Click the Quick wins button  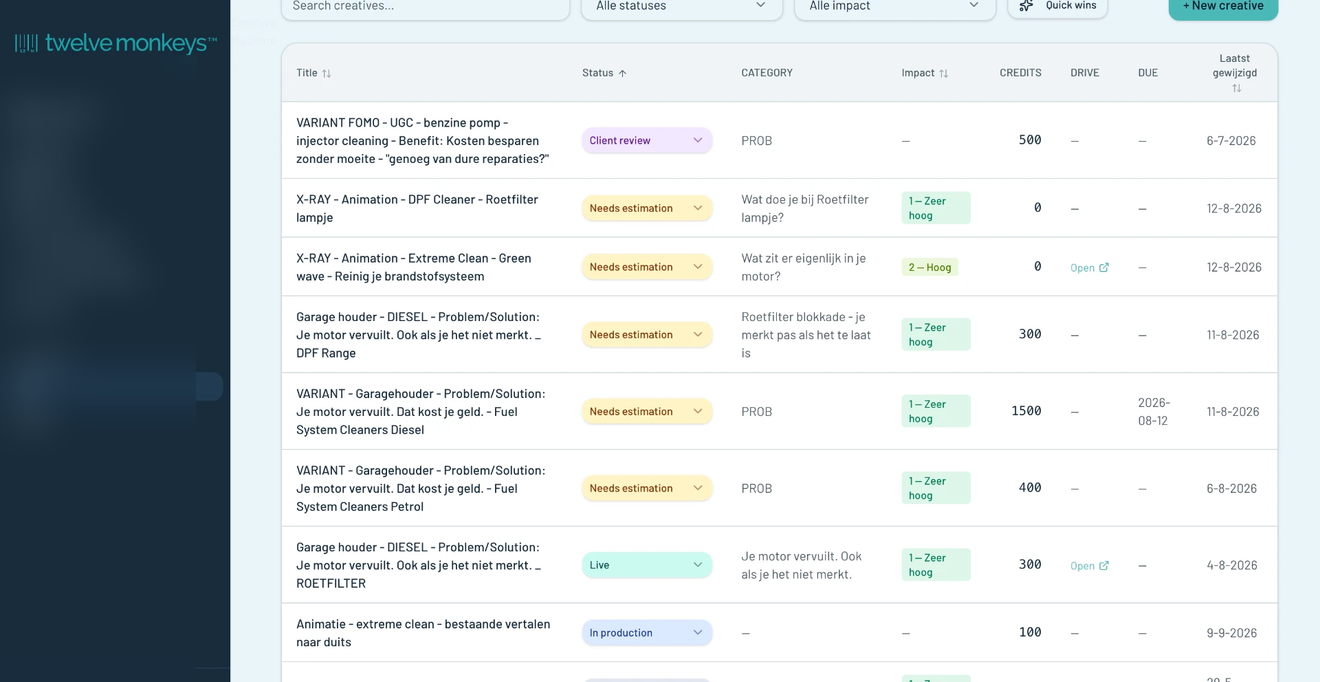pyautogui.click(x=1057, y=7)
